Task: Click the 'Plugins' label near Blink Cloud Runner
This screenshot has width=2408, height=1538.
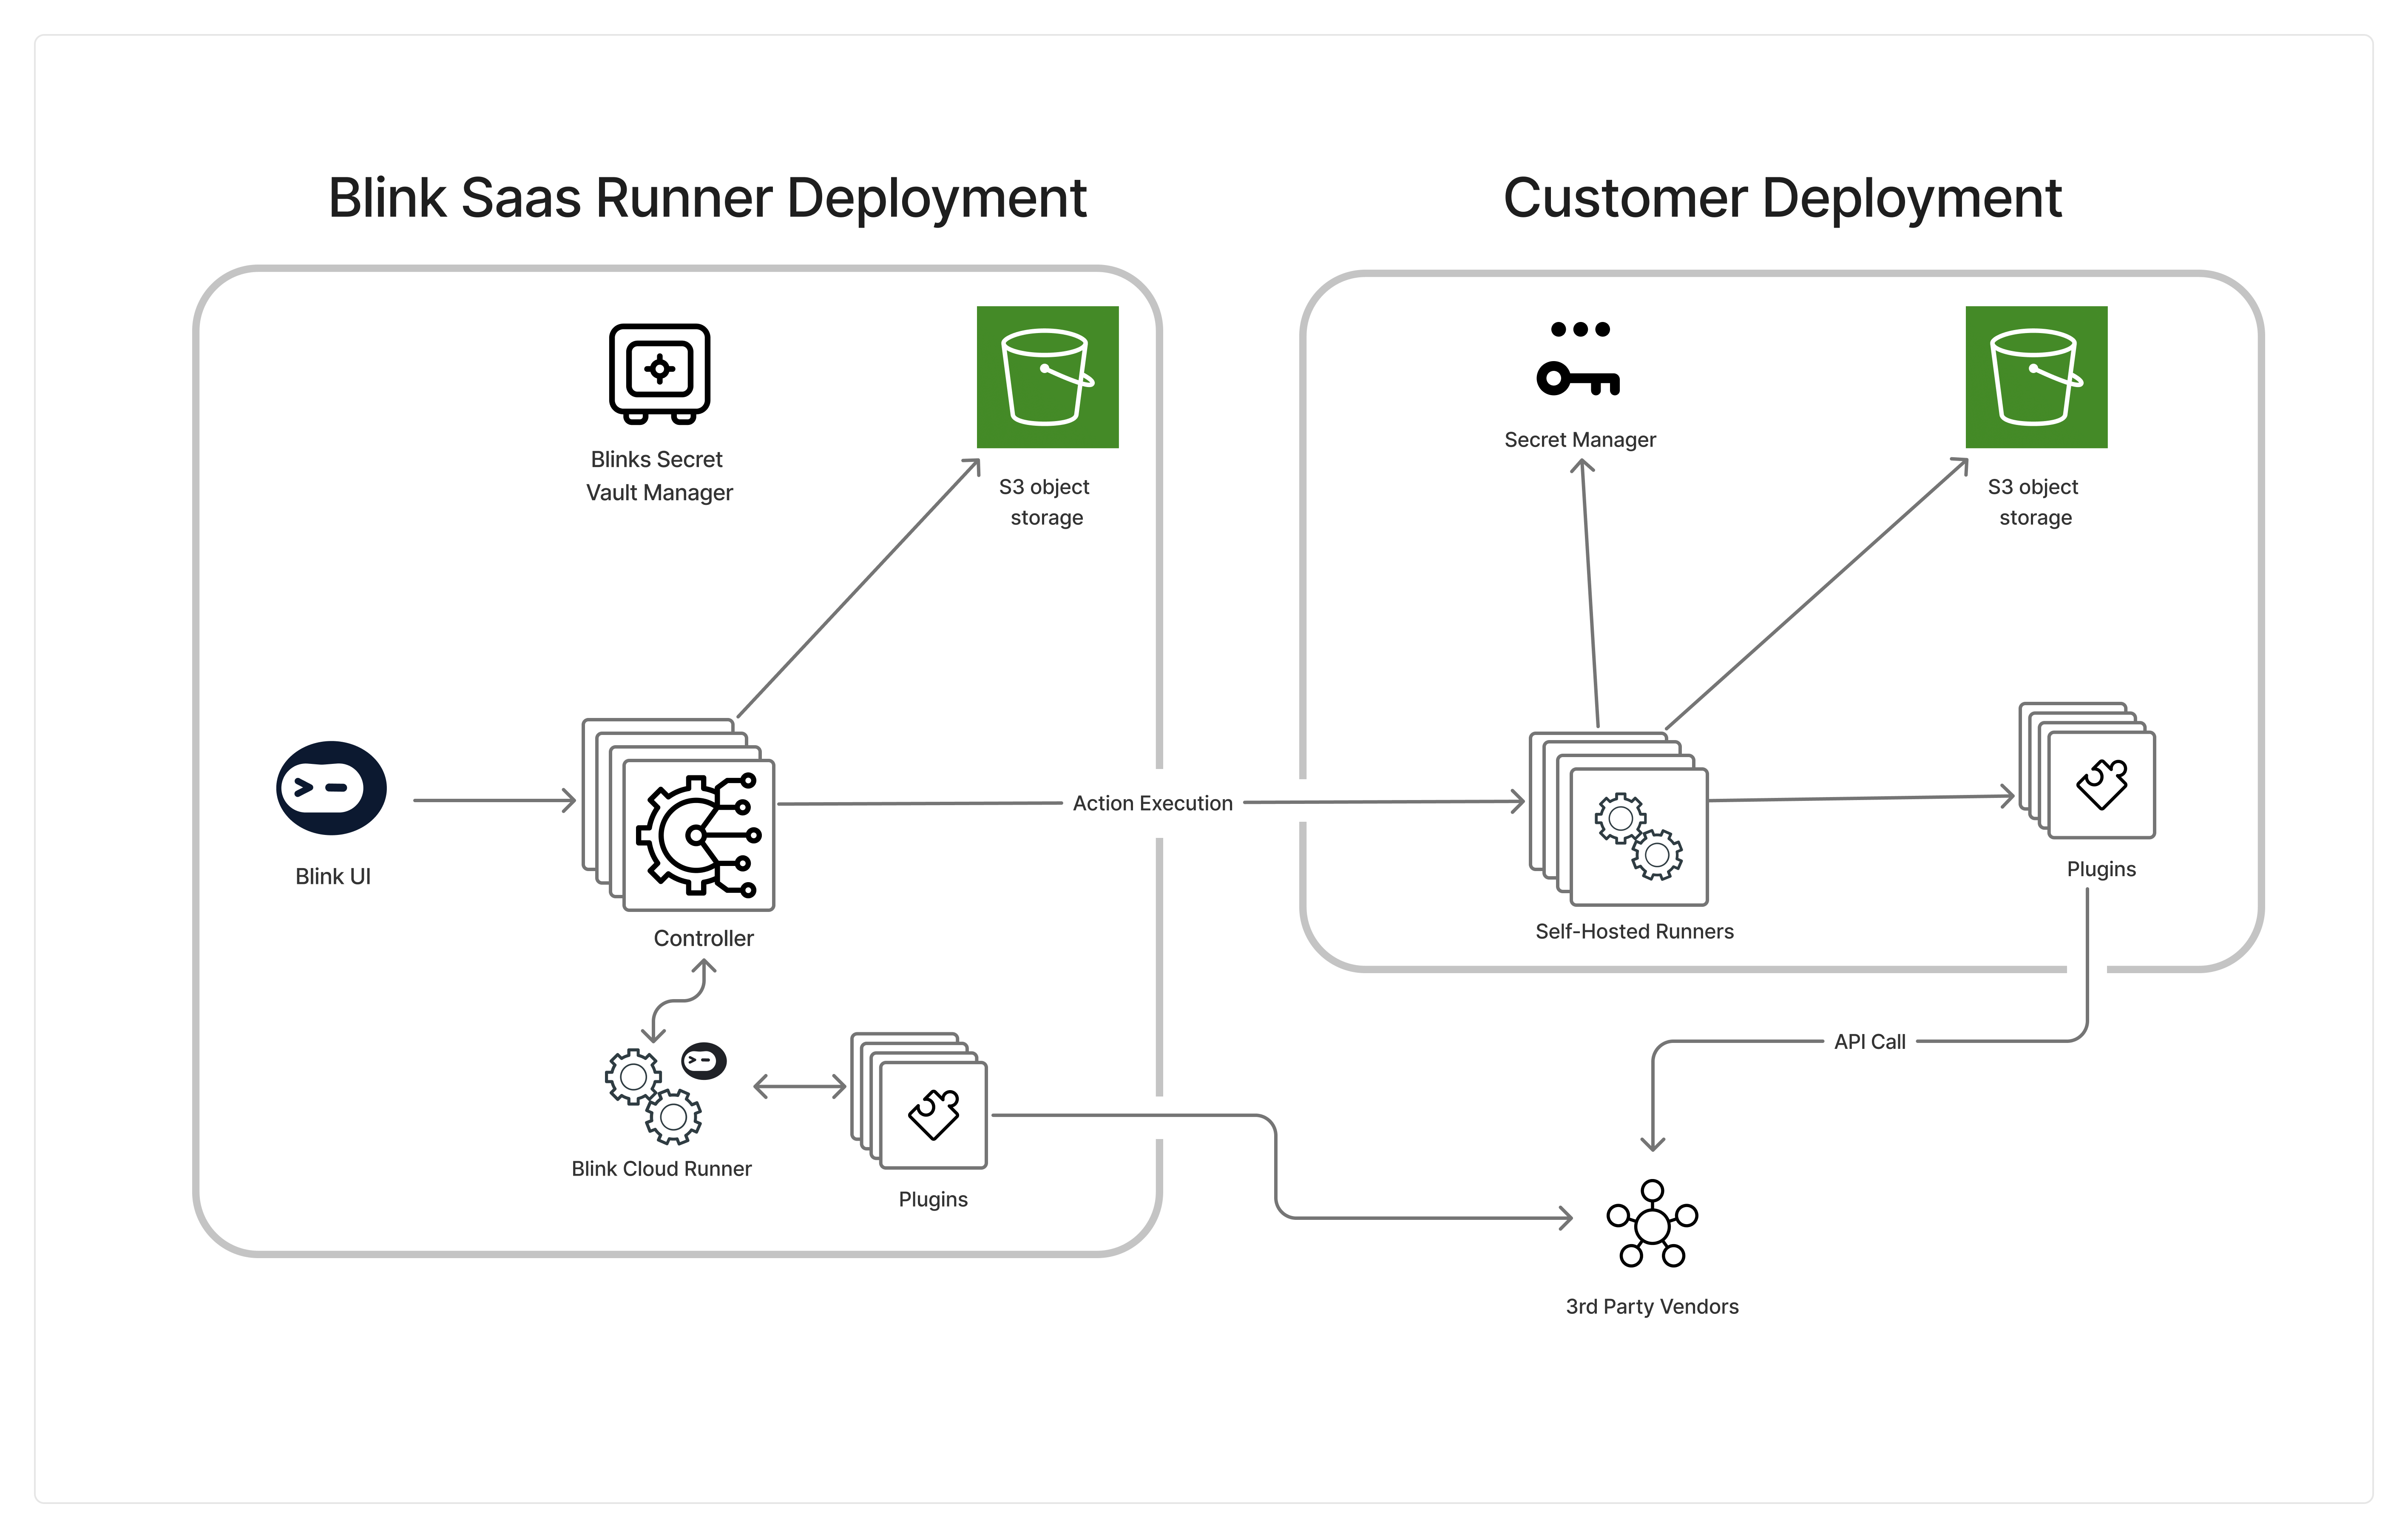Action: tap(933, 1200)
